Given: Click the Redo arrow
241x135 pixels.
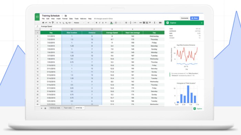Looking at the screenshot, I should pyautogui.click(x=50, y=23).
